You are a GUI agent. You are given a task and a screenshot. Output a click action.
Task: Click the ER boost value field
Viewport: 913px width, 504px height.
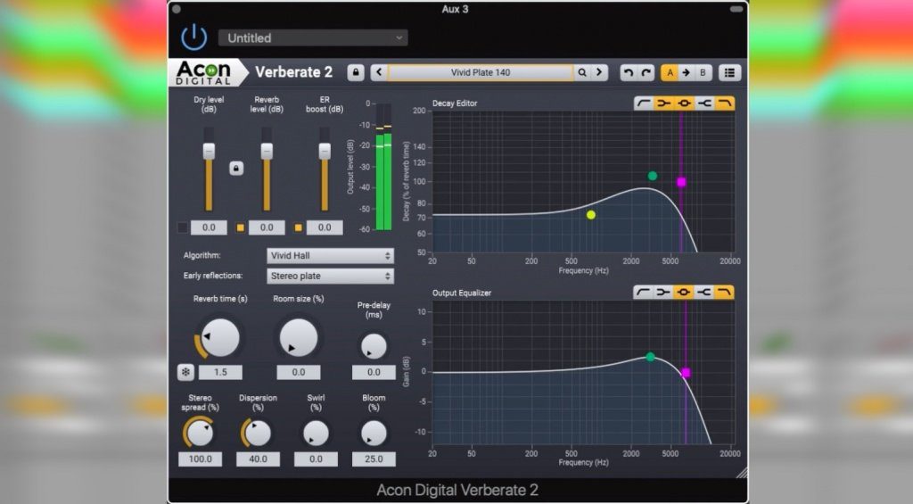325,227
